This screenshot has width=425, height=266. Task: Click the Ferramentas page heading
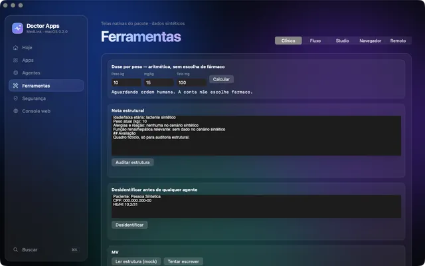[141, 37]
